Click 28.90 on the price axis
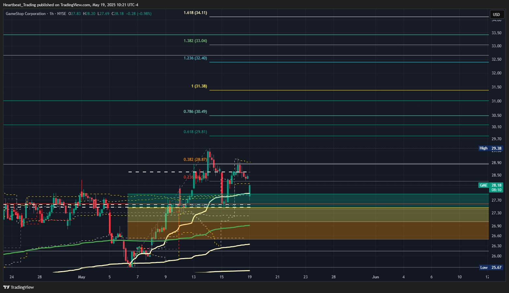 497,163
